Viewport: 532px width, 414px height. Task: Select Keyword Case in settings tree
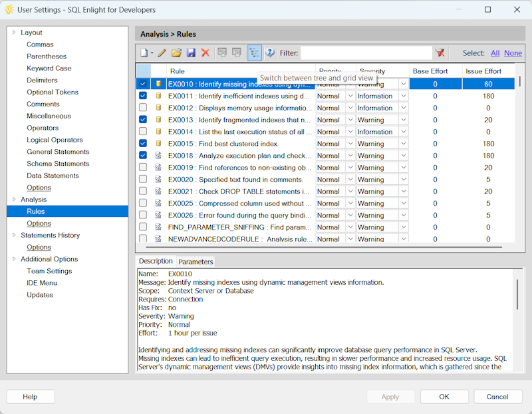click(x=49, y=69)
